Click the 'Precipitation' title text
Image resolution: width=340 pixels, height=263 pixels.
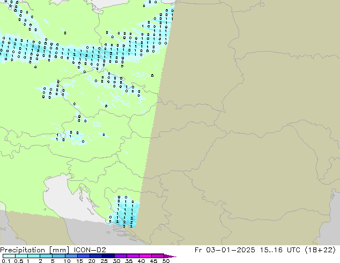(x=23, y=250)
